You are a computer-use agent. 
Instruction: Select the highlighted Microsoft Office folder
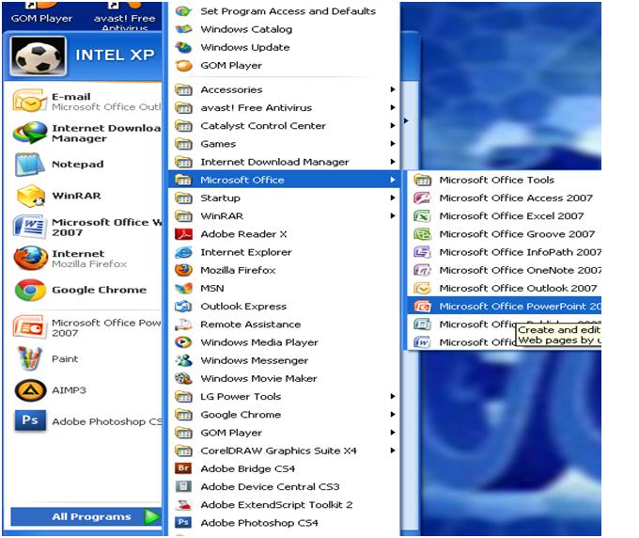pyautogui.click(x=284, y=180)
